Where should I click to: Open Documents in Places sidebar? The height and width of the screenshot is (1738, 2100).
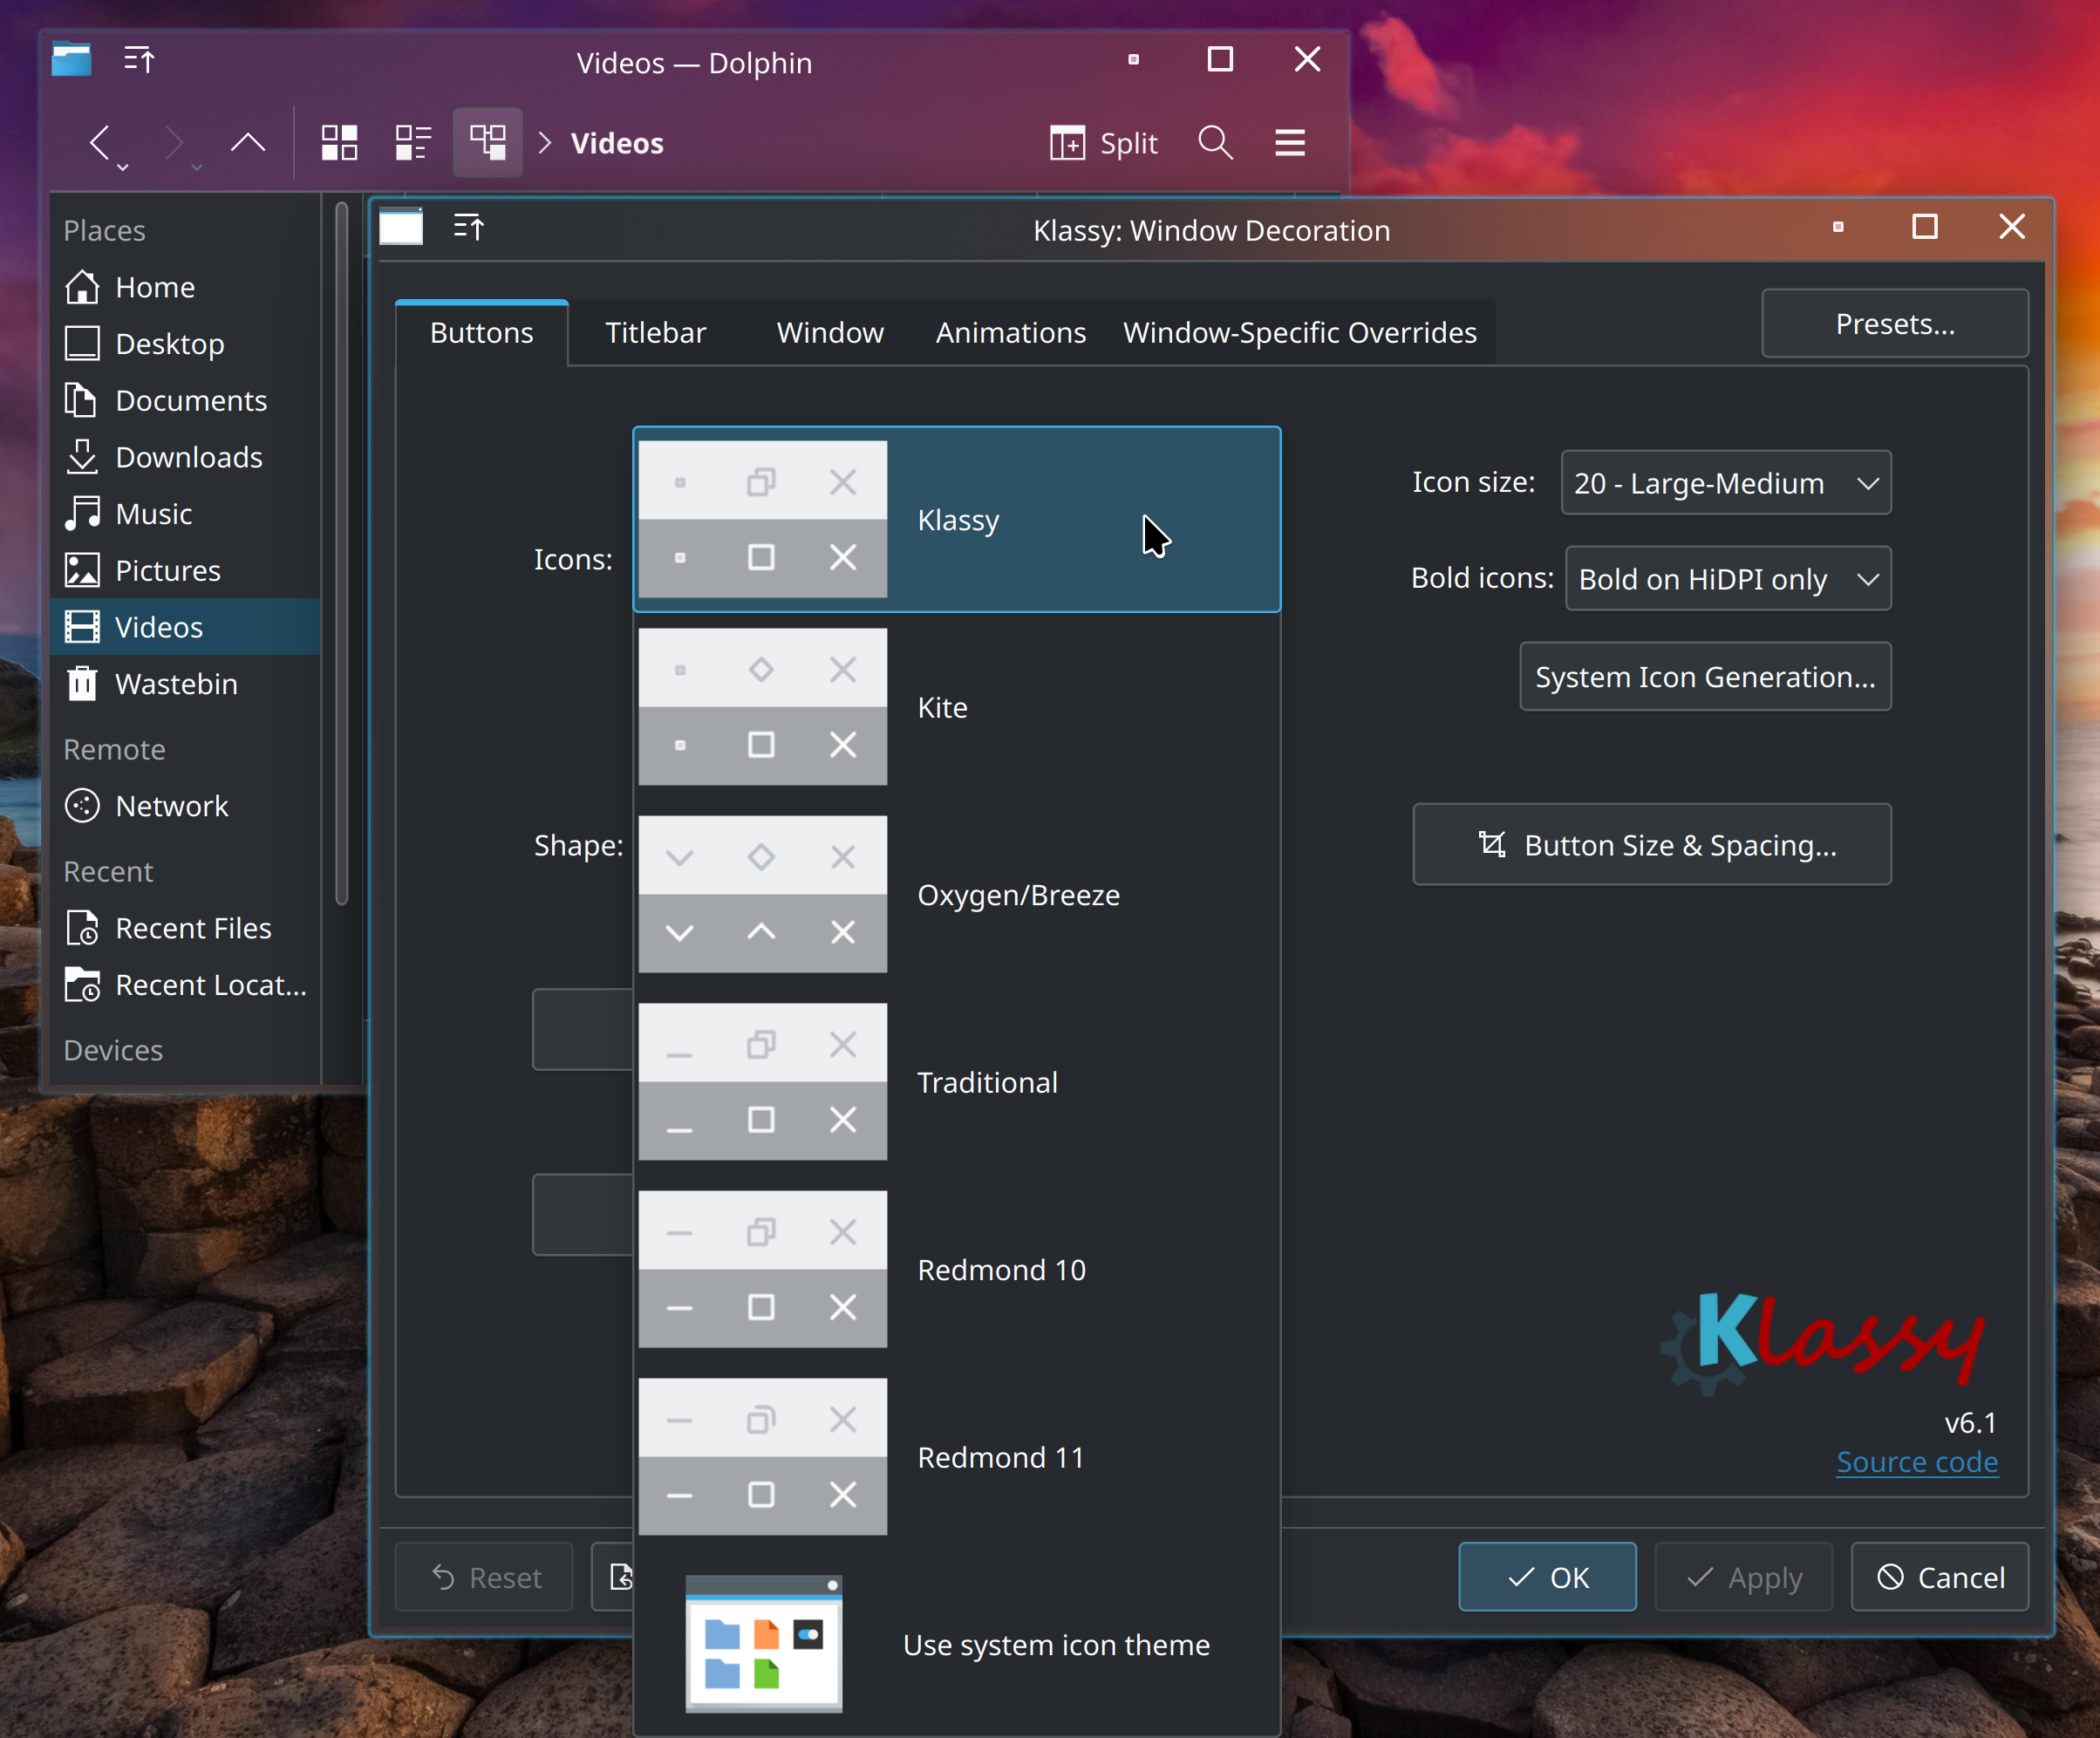(x=185, y=401)
